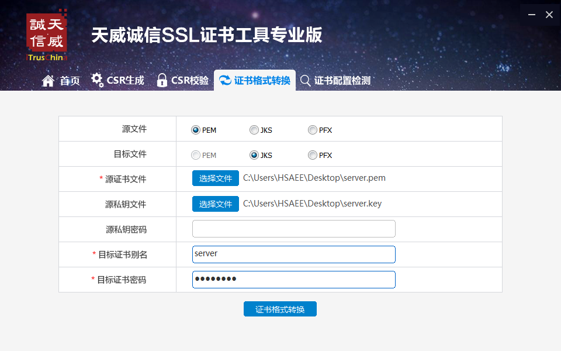
Task: Click the gear icon for CSR生成
Action: click(97, 80)
